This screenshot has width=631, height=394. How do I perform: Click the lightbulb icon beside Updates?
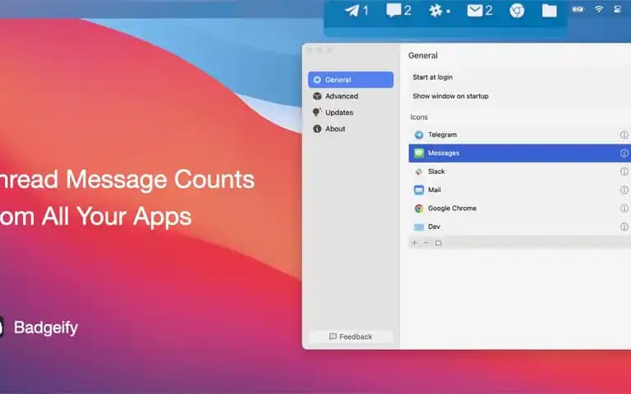tap(317, 112)
